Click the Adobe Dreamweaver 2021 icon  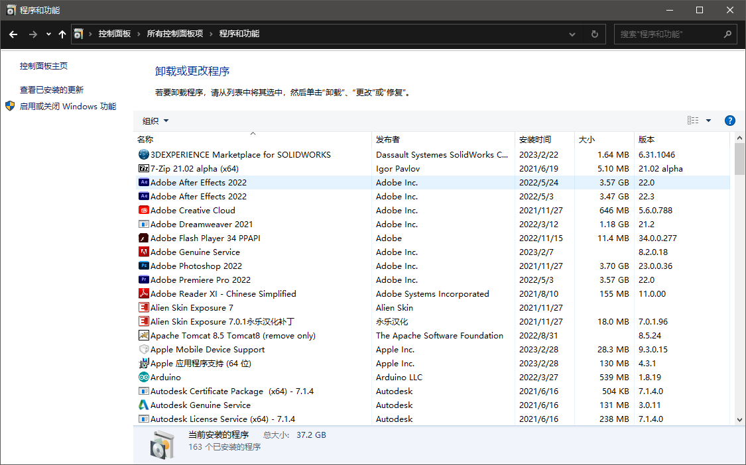click(x=144, y=224)
